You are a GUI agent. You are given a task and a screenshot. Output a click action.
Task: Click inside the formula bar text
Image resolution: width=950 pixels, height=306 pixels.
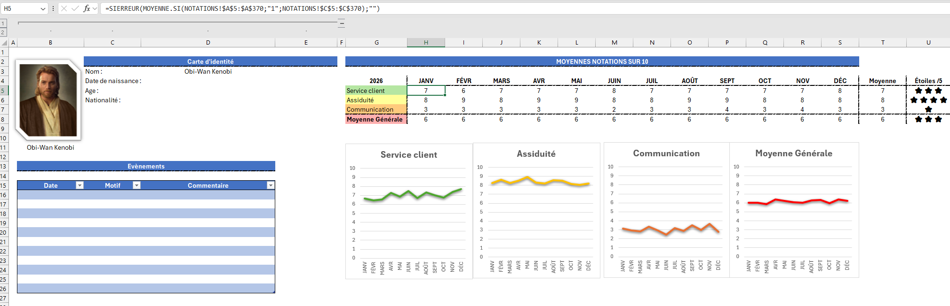coord(471,8)
